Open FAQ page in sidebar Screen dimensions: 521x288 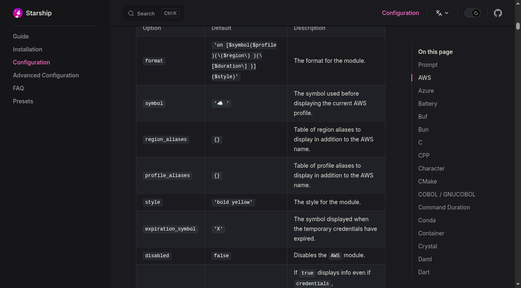[x=18, y=88]
